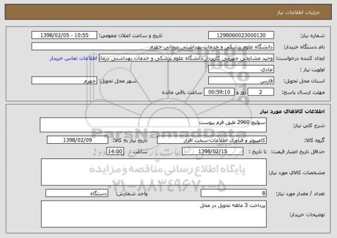Click the time field showing 14:00

tap(115, 151)
